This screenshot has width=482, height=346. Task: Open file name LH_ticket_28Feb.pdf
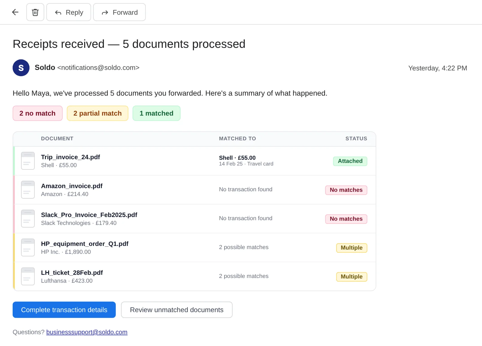point(72,273)
